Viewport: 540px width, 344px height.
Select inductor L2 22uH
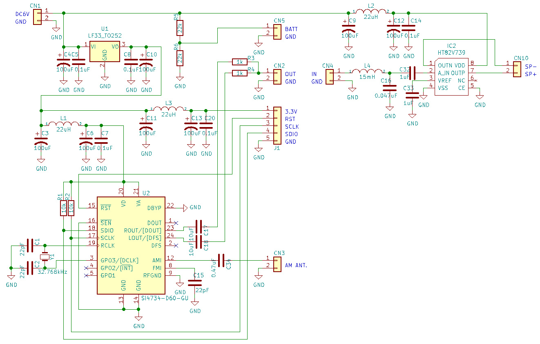coord(370,12)
